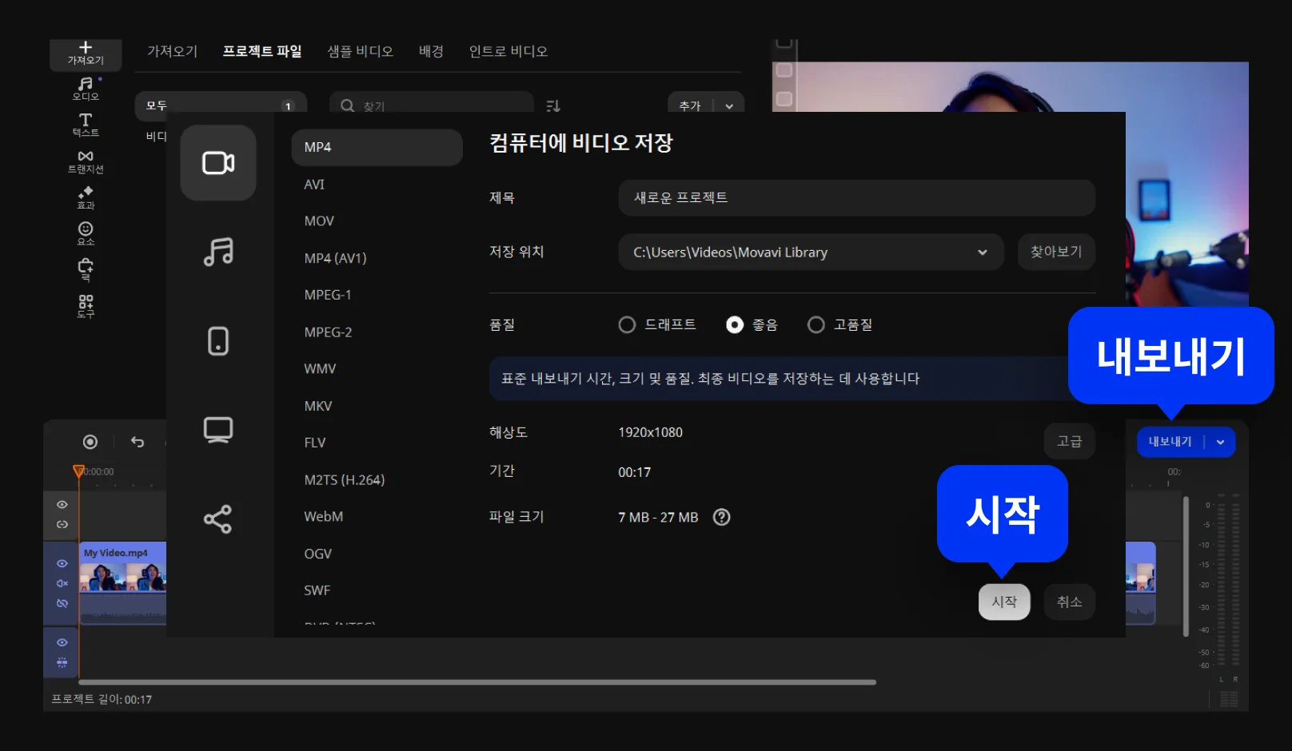Click the sort icon next to search
This screenshot has width=1292, height=751.
click(x=553, y=105)
